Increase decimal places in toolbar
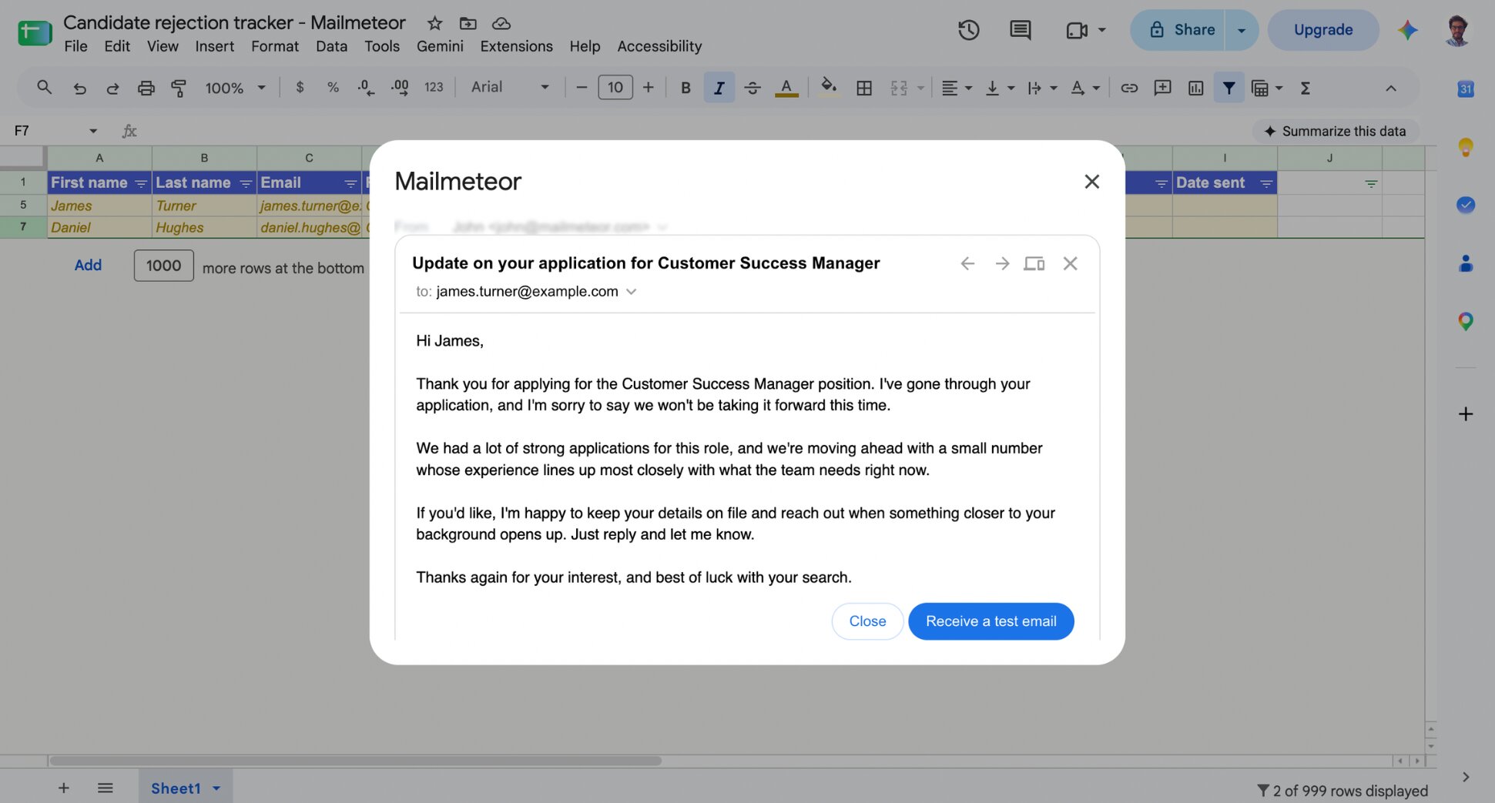Screen dimensions: 1495x803 pos(400,88)
